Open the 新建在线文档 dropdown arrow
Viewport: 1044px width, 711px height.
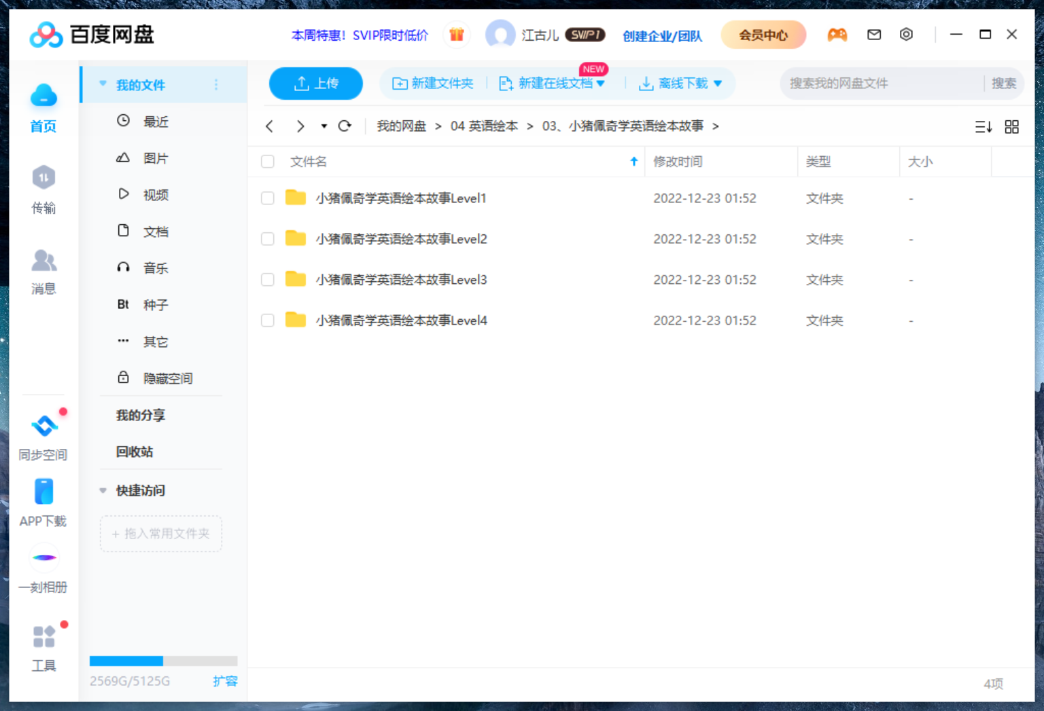coord(602,83)
